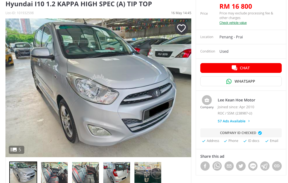Viewport: 288px width, 183px height.
Task: Select the front seat interior thumbnail
Action: click(54, 172)
